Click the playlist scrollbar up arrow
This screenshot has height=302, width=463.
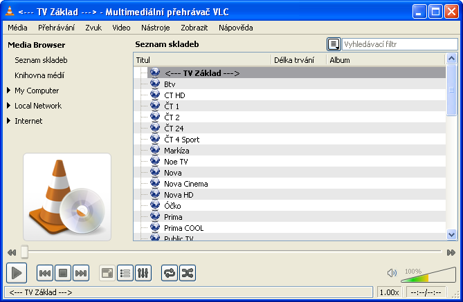(x=451, y=58)
